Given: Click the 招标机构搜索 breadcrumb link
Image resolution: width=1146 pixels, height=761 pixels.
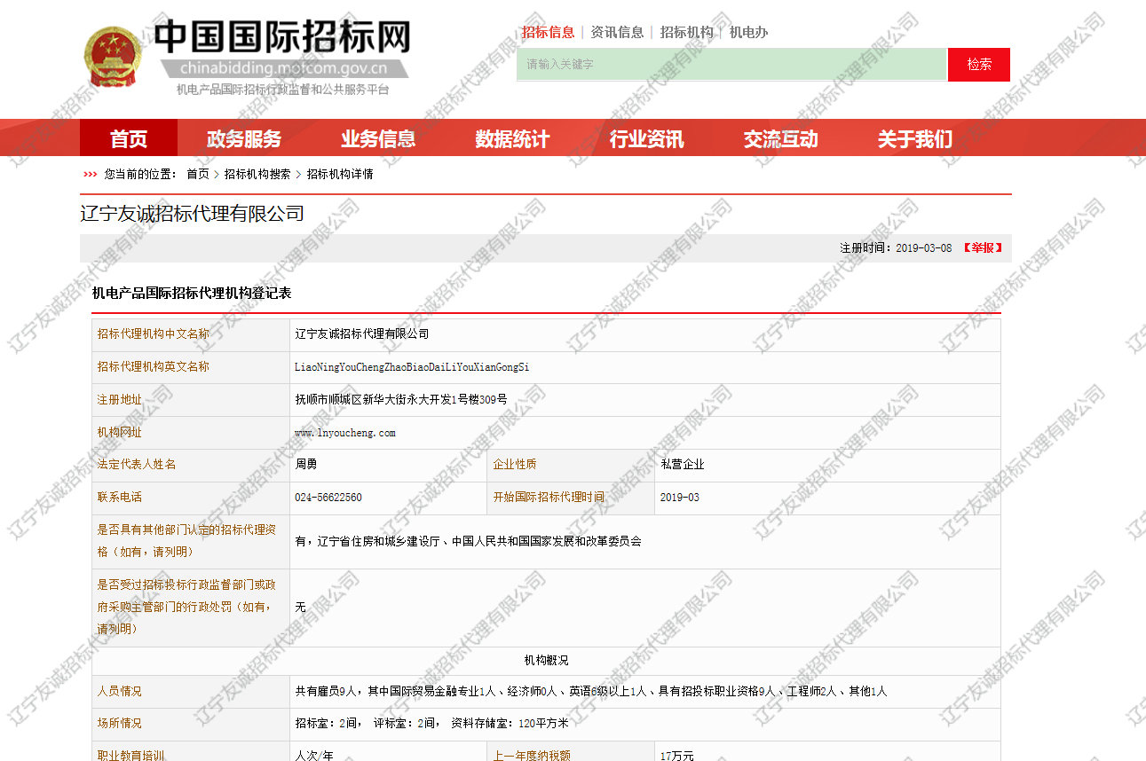Looking at the screenshot, I should 257,174.
